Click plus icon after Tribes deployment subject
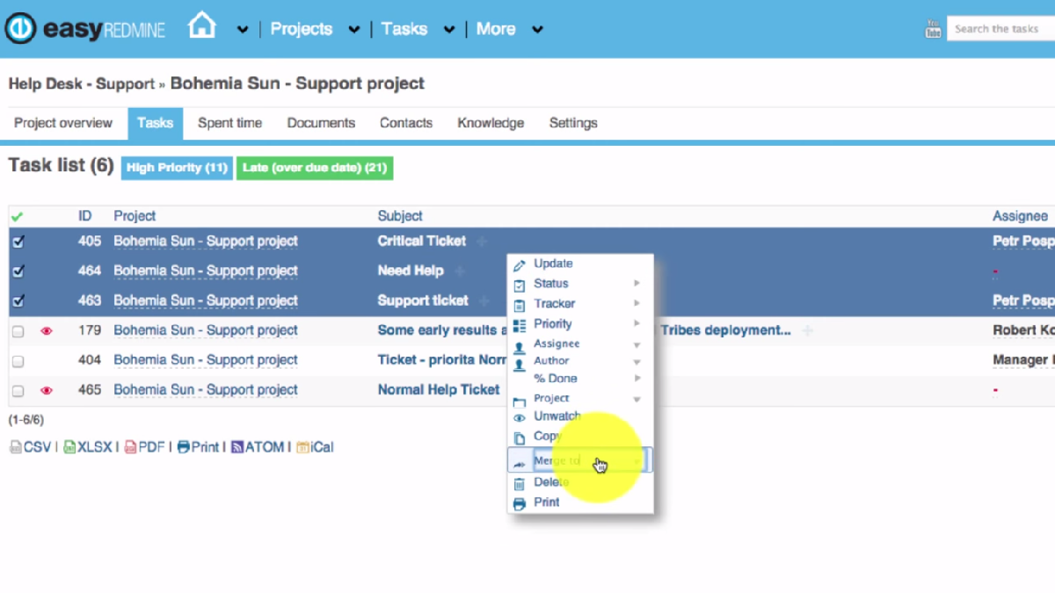Viewport: 1055px width, 593px height. point(807,331)
